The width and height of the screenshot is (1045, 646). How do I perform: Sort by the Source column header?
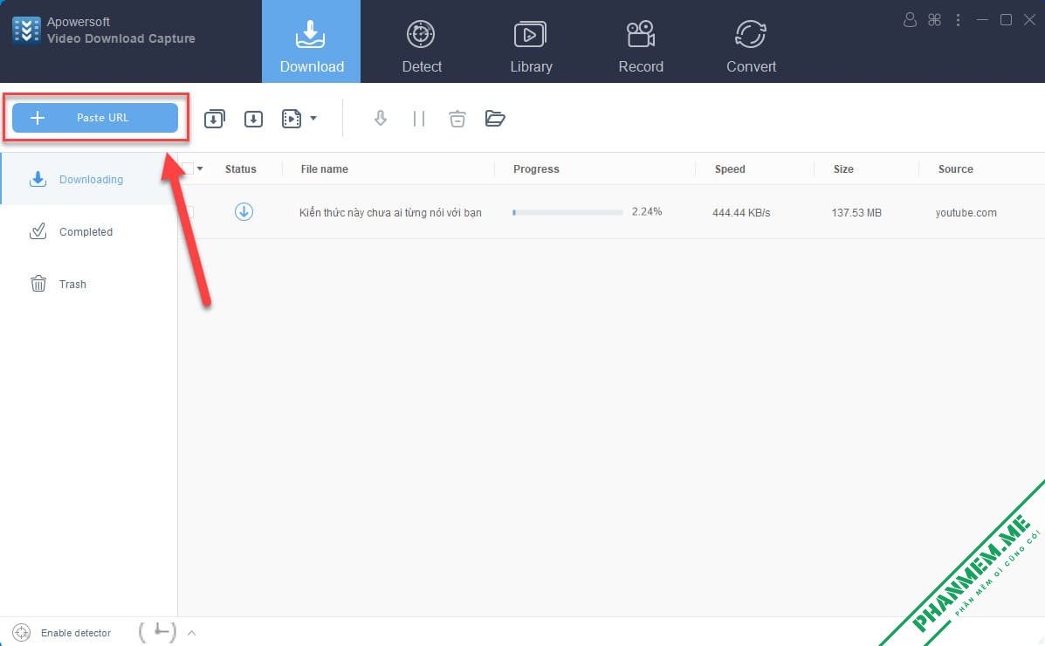click(x=955, y=169)
